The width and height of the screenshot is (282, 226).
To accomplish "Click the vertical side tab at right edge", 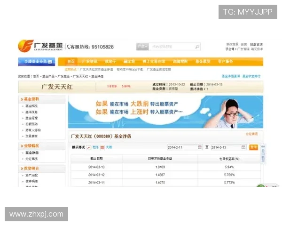I will (x=263, y=154).
